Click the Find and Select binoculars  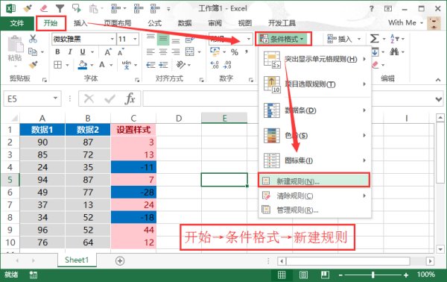[394, 51]
